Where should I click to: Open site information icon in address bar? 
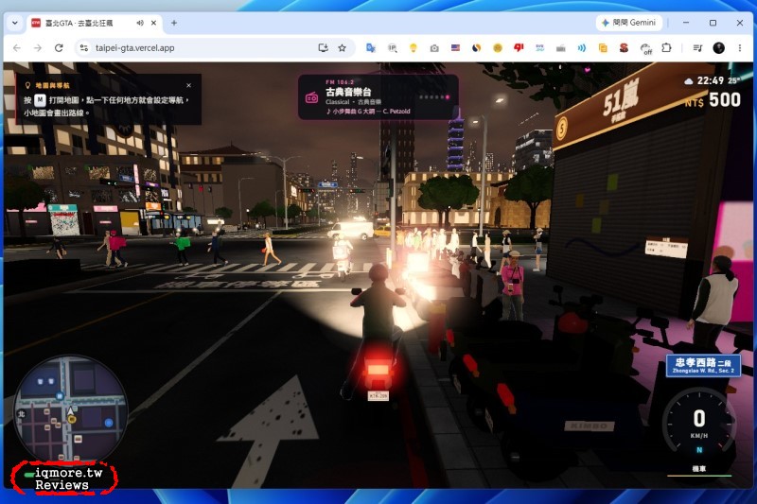click(84, 48)
